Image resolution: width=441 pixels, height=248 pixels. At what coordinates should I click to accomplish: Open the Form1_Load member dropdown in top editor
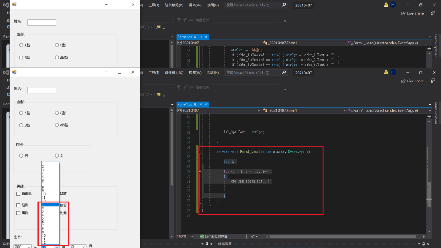389,43
